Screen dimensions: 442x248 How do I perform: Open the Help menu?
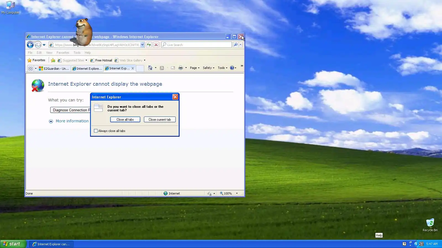88,53
